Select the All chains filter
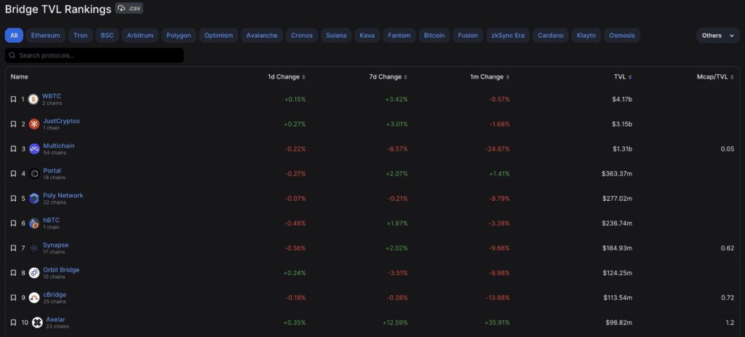 click(x=14, y=36)
